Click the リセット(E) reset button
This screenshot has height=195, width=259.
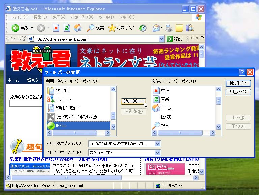[x=238, y=92]
